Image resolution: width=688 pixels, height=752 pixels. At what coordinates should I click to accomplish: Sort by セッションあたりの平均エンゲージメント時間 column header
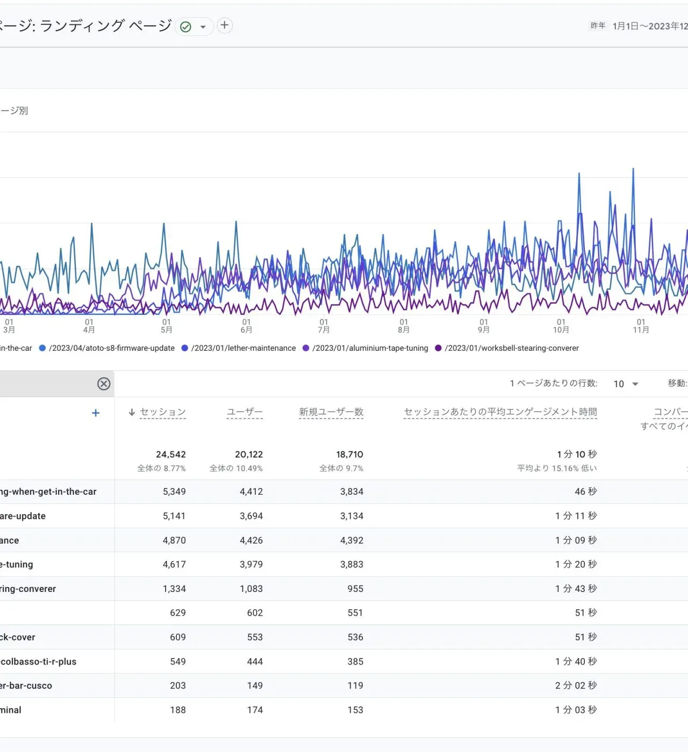[500, 412]
